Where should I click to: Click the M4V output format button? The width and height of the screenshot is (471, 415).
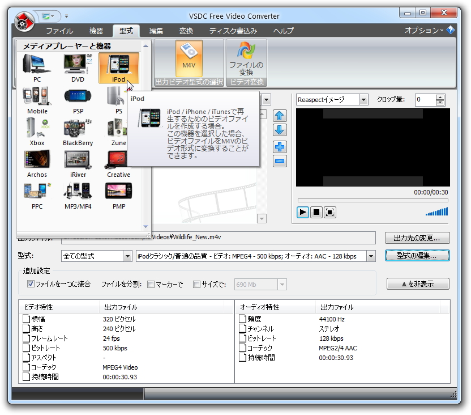click(x=189, y=58)
